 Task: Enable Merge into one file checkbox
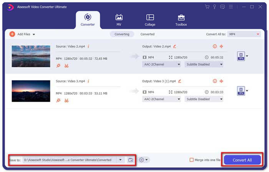tap(191, 160)
